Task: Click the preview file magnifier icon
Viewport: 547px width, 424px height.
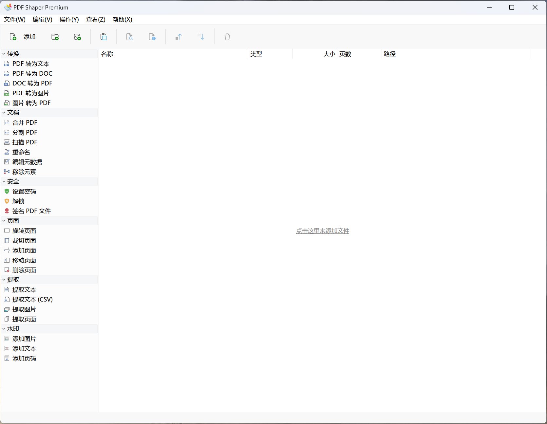Action: [130, 37]
